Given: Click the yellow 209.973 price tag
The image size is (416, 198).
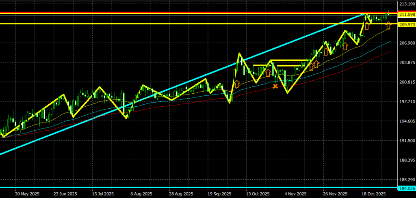Looking at the screenshot, I should click(x=406, y=25).
